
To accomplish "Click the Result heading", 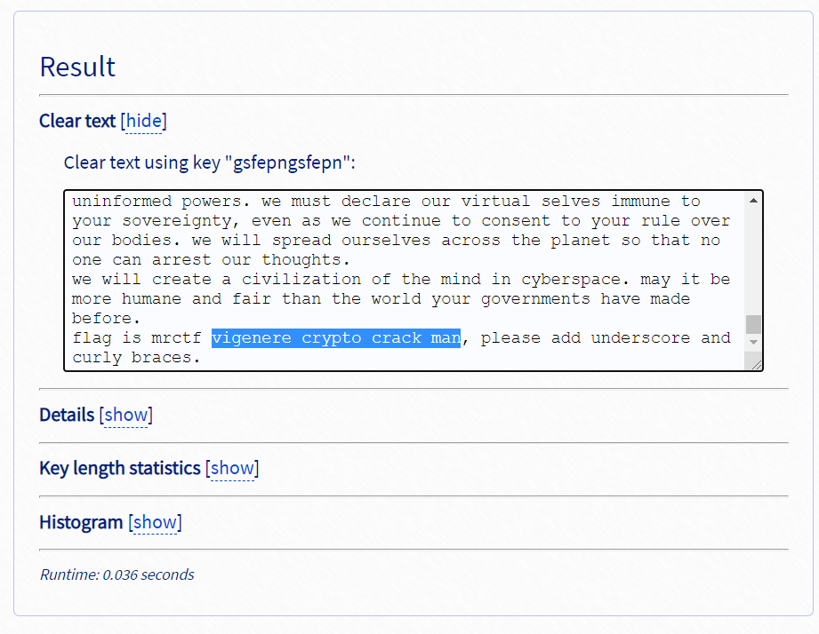I will click(x=77, y=67).
